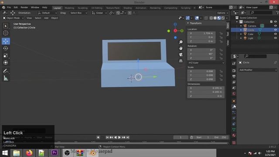This screenshot has width=279, height=157.
Task: Hide the Circle object in outliner
Action: point(276,30)
